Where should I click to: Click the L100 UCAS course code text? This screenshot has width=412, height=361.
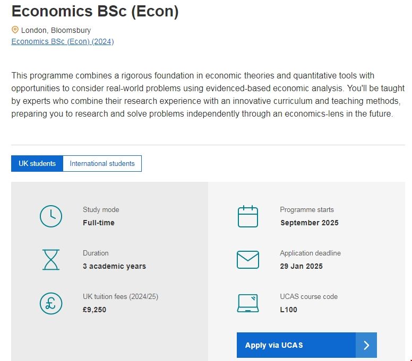coord(289,310)
